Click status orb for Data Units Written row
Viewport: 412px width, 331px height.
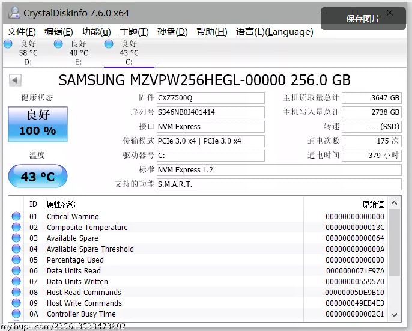[16, 281]
